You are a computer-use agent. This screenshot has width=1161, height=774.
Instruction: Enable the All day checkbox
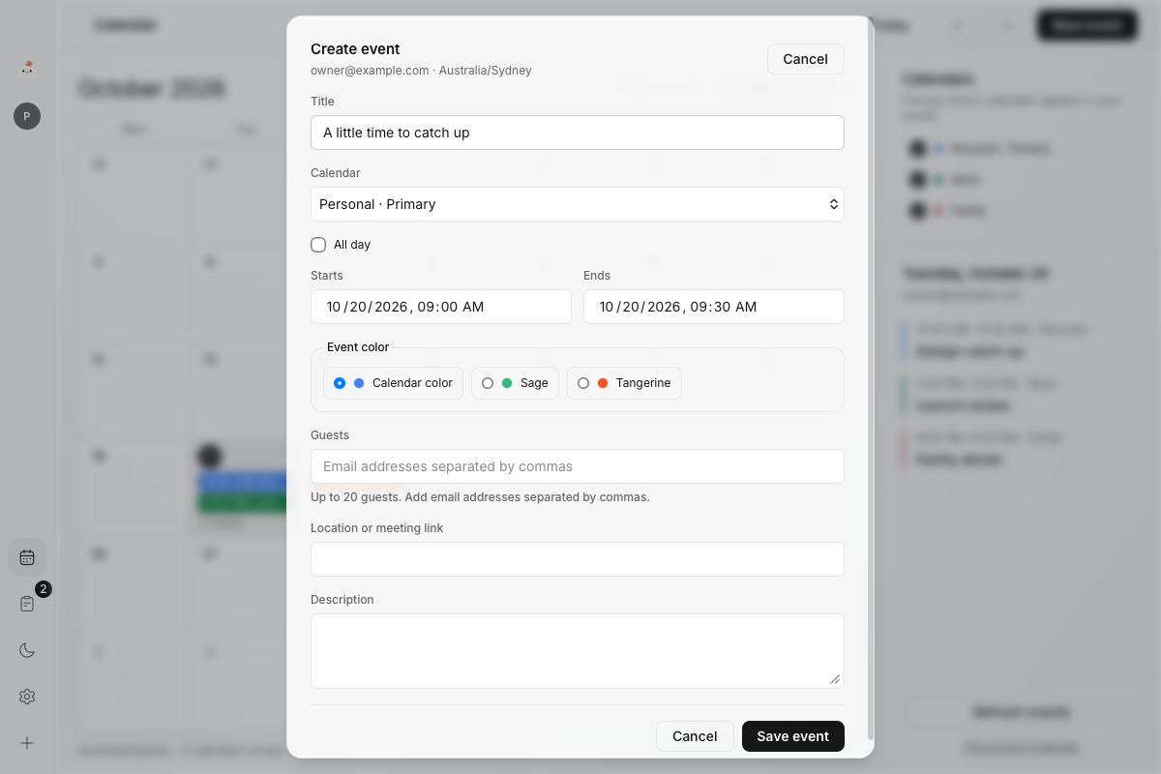point(318,245)
